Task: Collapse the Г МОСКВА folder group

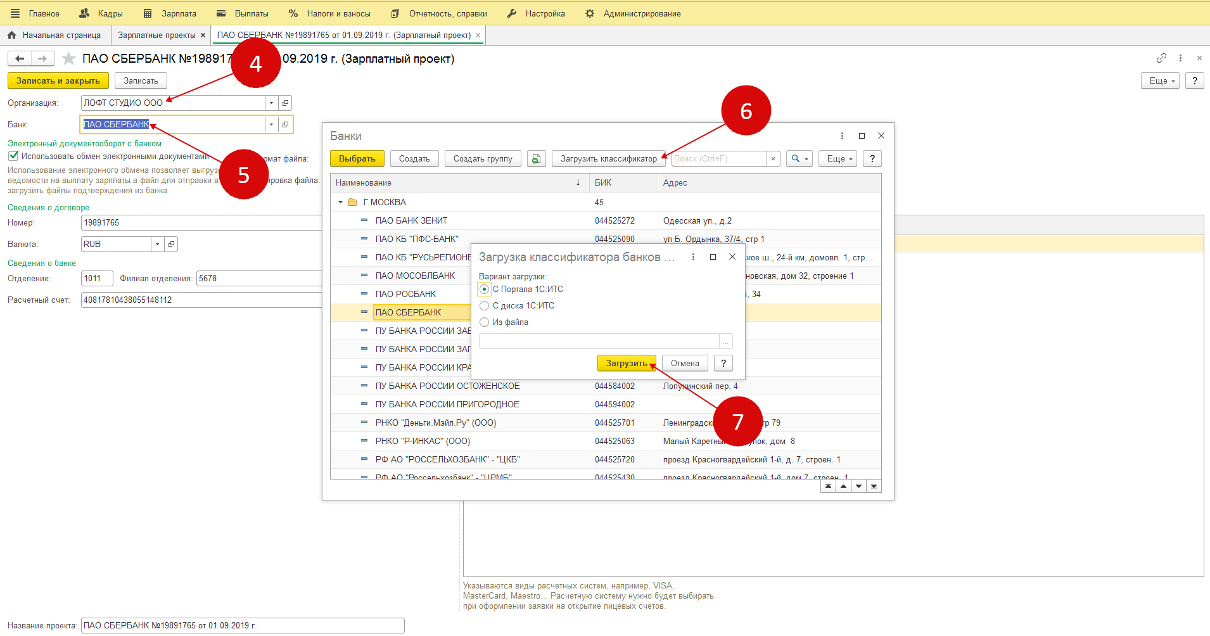Action: point(340,203)
